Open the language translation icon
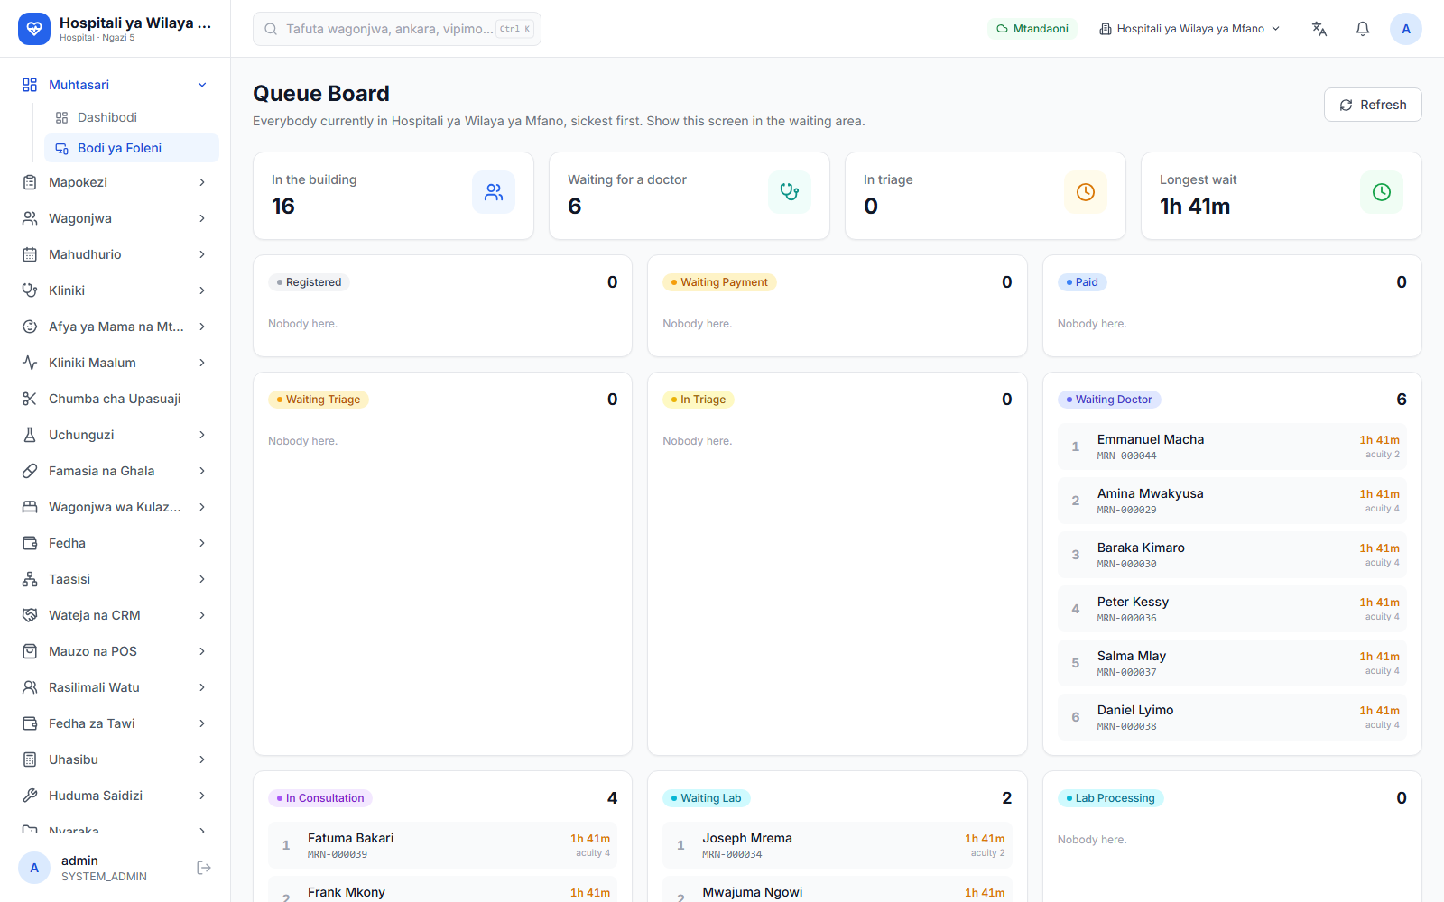 click(x=1319, y=29)
